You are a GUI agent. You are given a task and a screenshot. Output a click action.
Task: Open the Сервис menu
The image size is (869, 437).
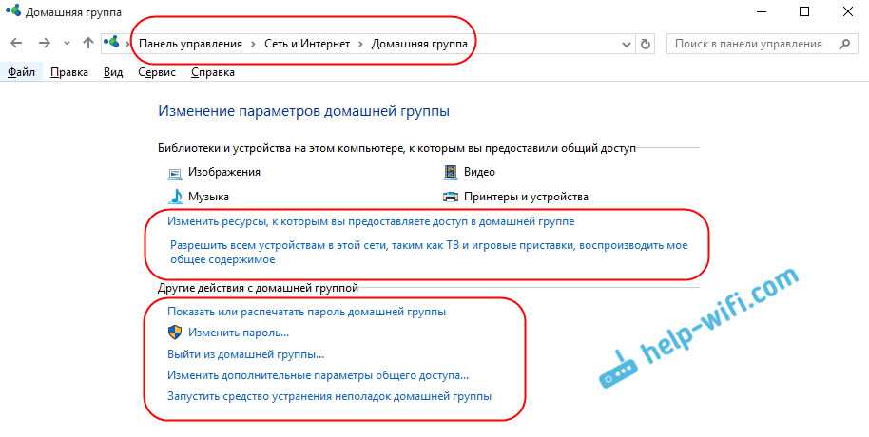(156, 72)
